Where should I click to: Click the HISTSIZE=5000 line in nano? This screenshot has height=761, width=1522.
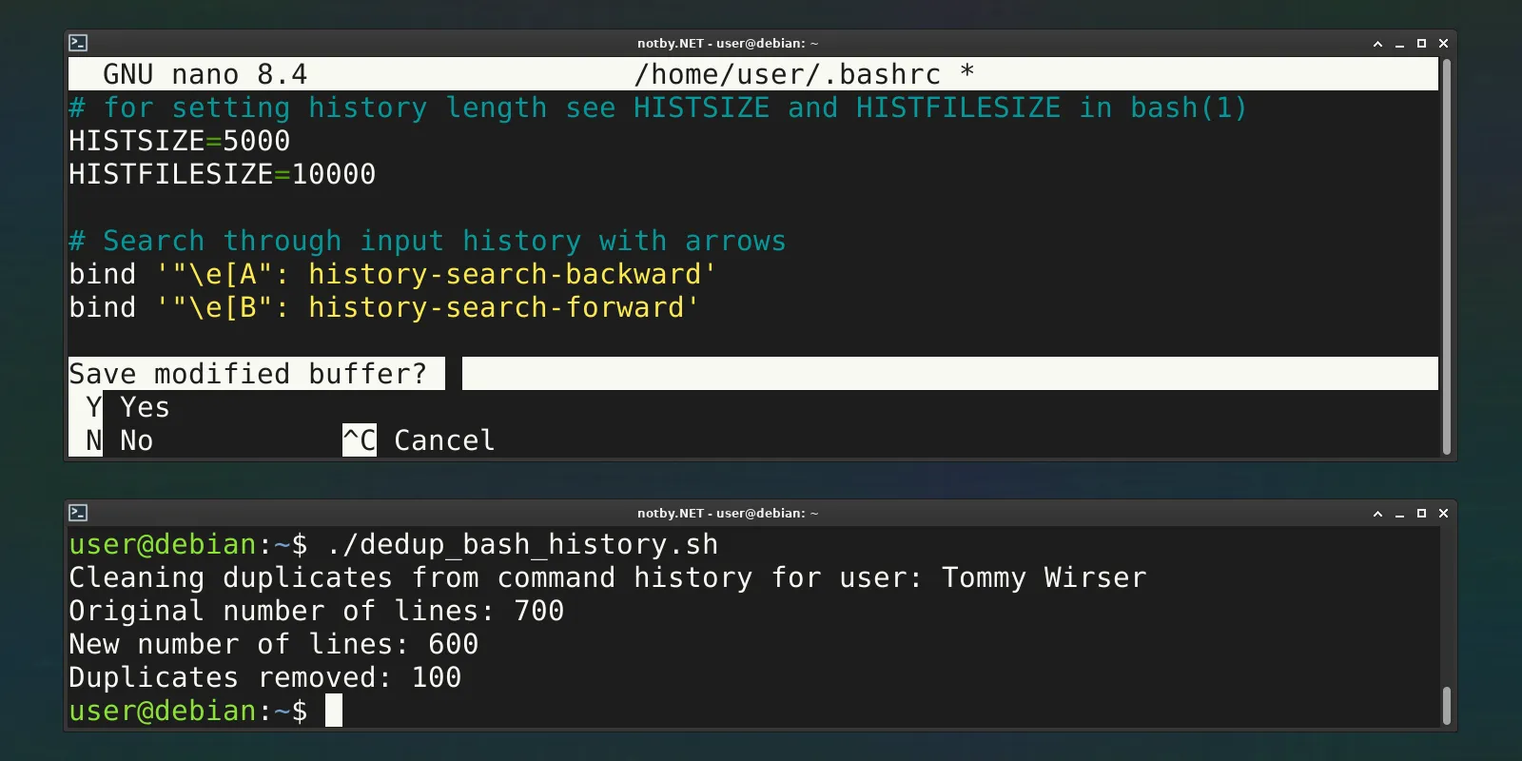(x=179, y=141)
